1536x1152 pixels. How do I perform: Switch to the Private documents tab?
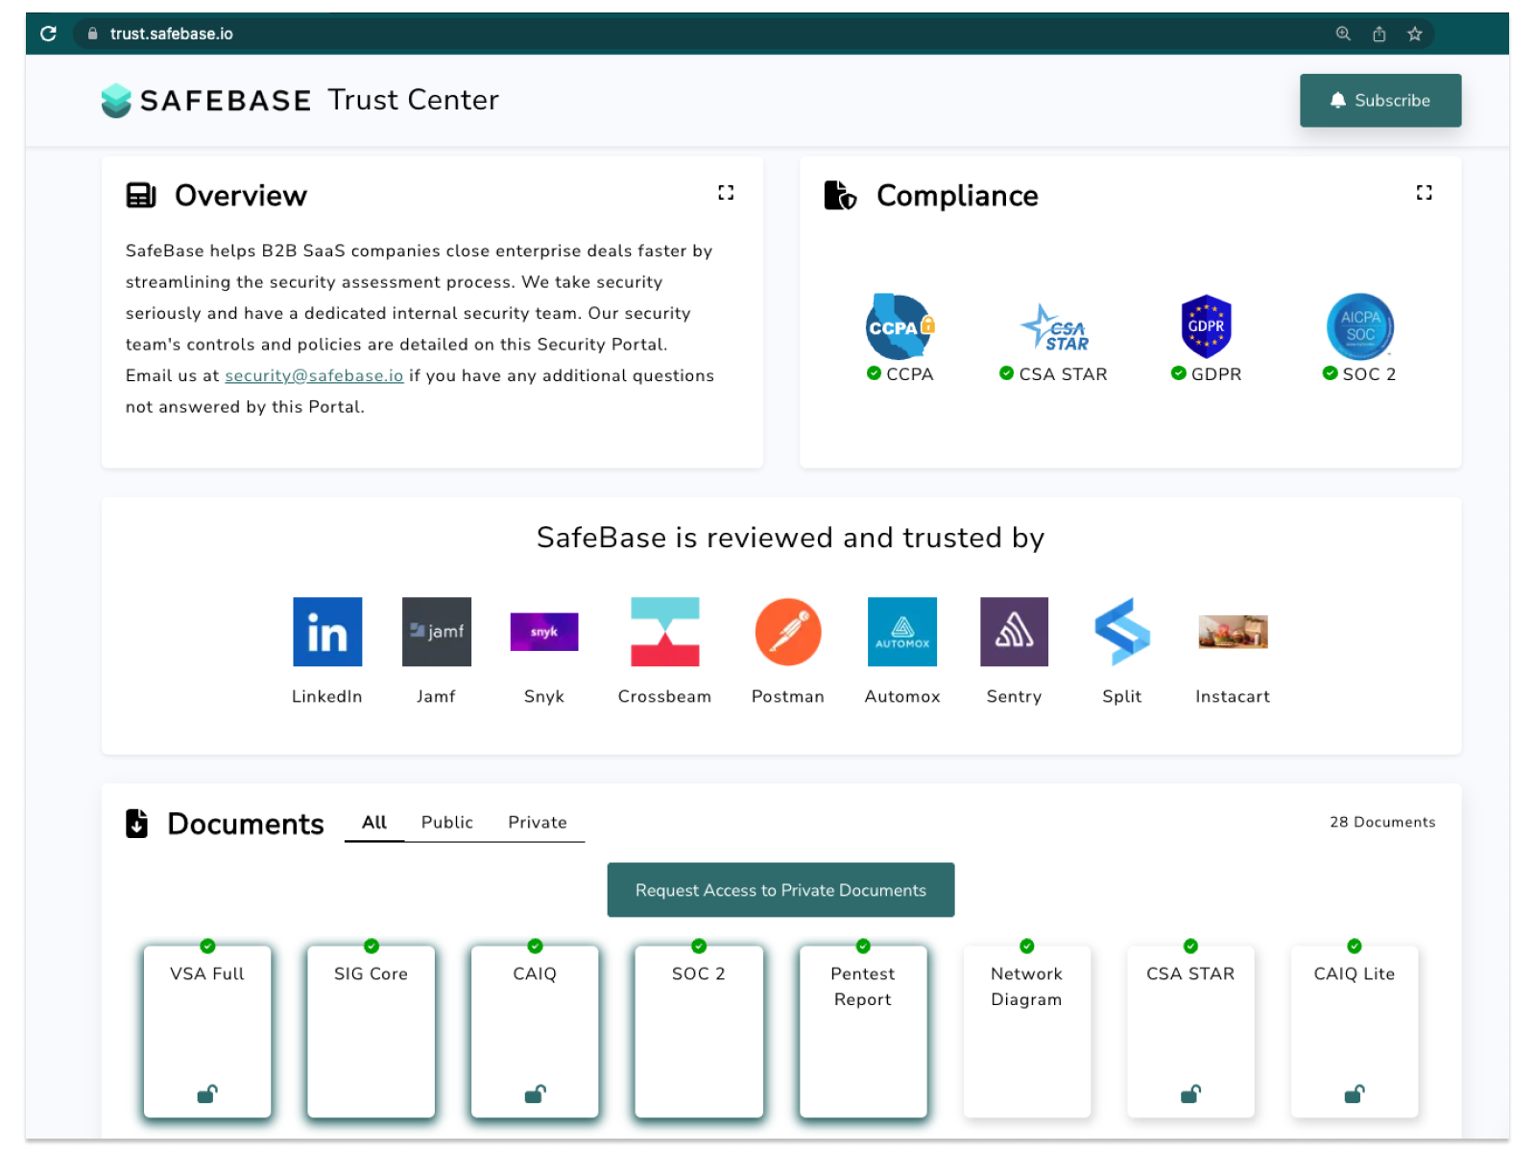537,822
